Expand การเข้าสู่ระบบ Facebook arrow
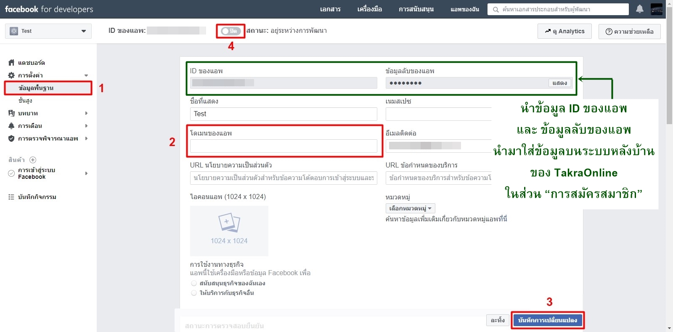Screen dimensions: 673x332 86,173
